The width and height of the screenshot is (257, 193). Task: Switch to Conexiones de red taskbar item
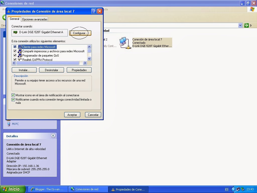coord(88,189)
